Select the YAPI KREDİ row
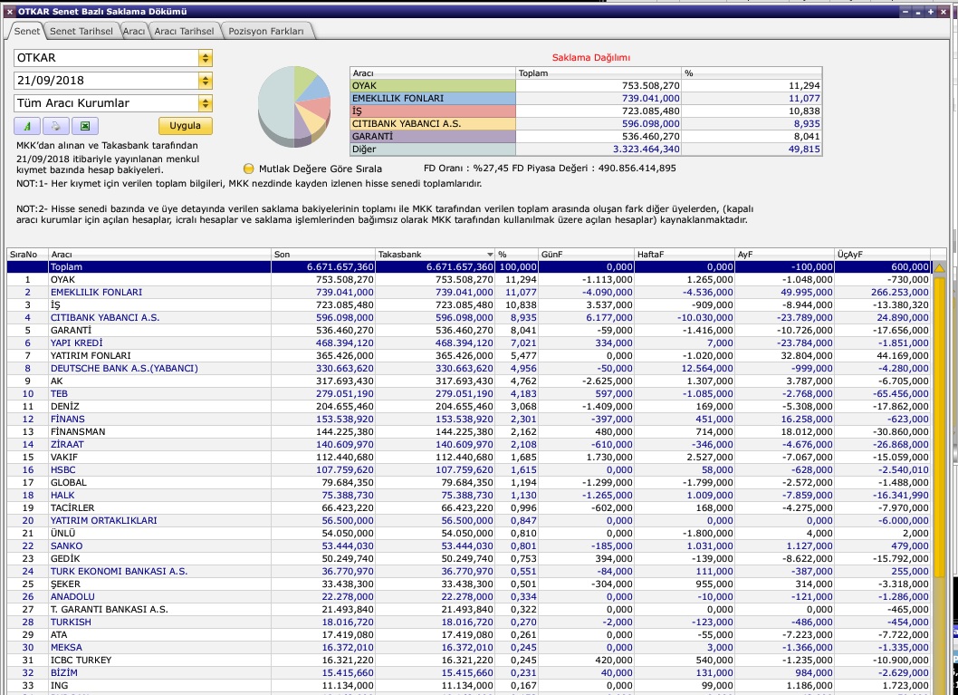This screenshot has width=958, height=695. 469,343
